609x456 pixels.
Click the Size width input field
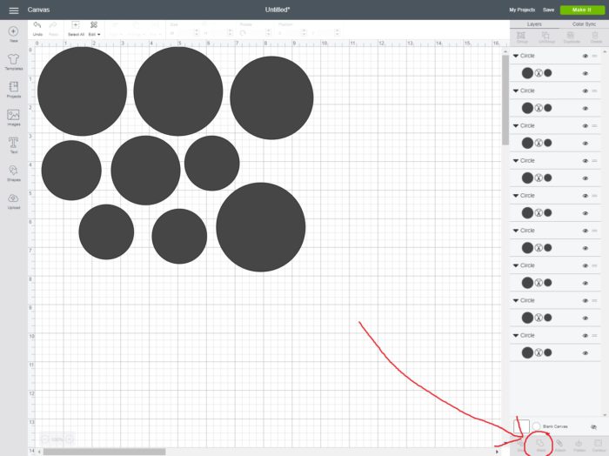pos(184,33)
